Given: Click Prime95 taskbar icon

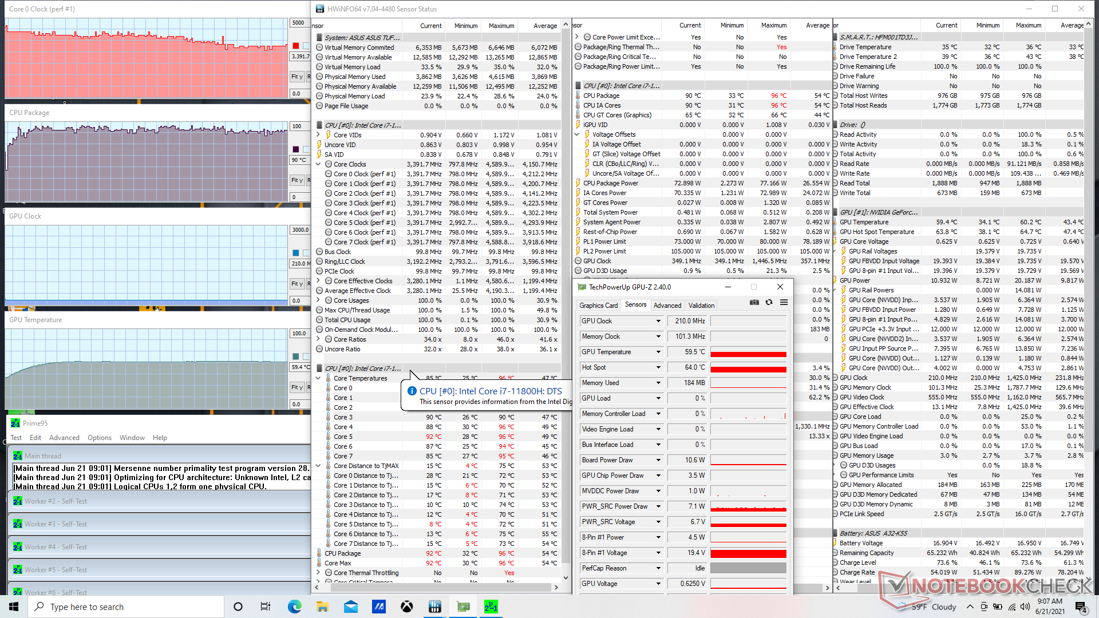Looking at the screenshot, I should coord(491,607).
